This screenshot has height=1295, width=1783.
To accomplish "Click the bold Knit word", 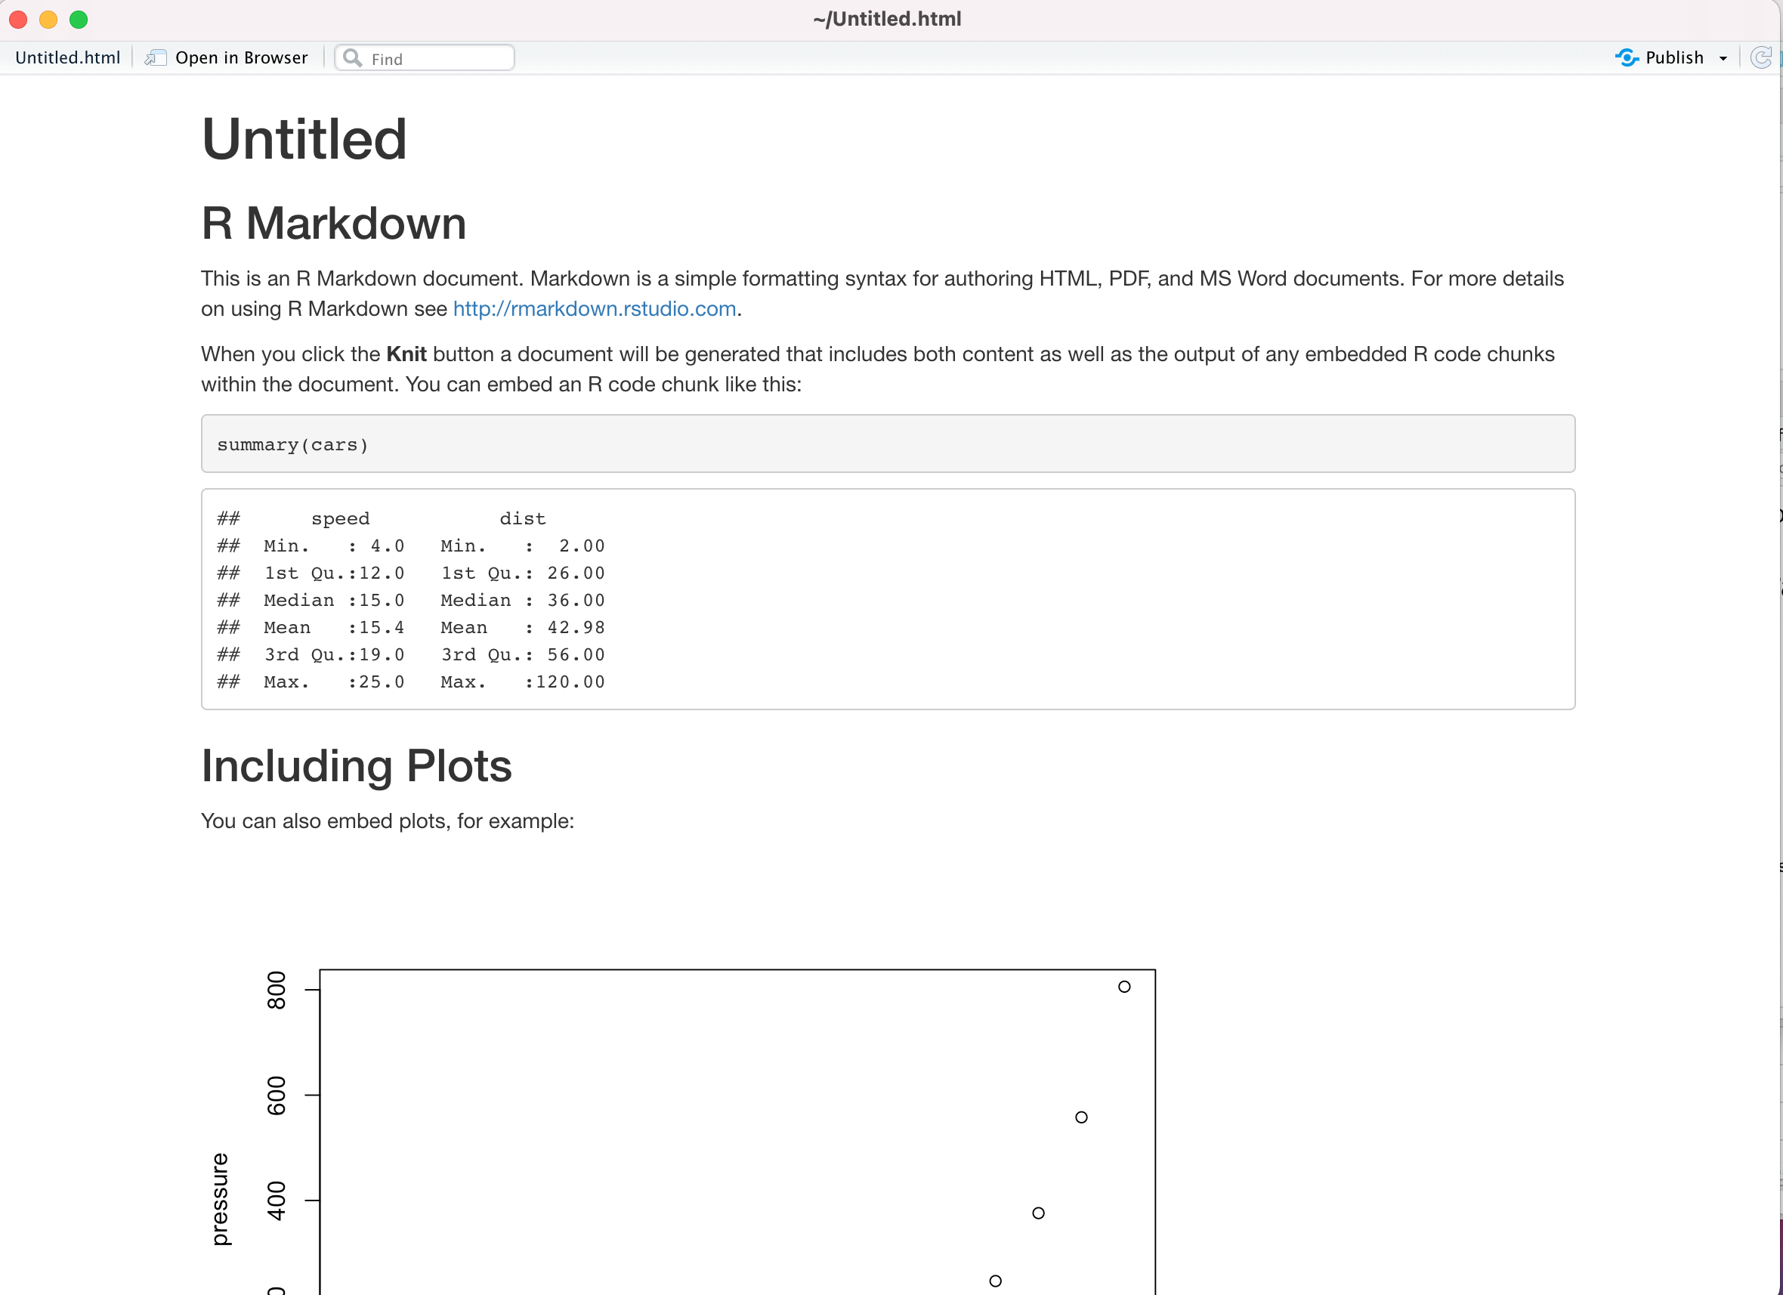I will [406, 354].
